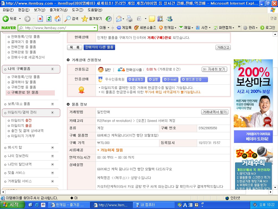Image resolution: width=278 pixels, height=209 pixels.
Task: Click the 판매자의 다른 물품 button
Action: point(99,47)
